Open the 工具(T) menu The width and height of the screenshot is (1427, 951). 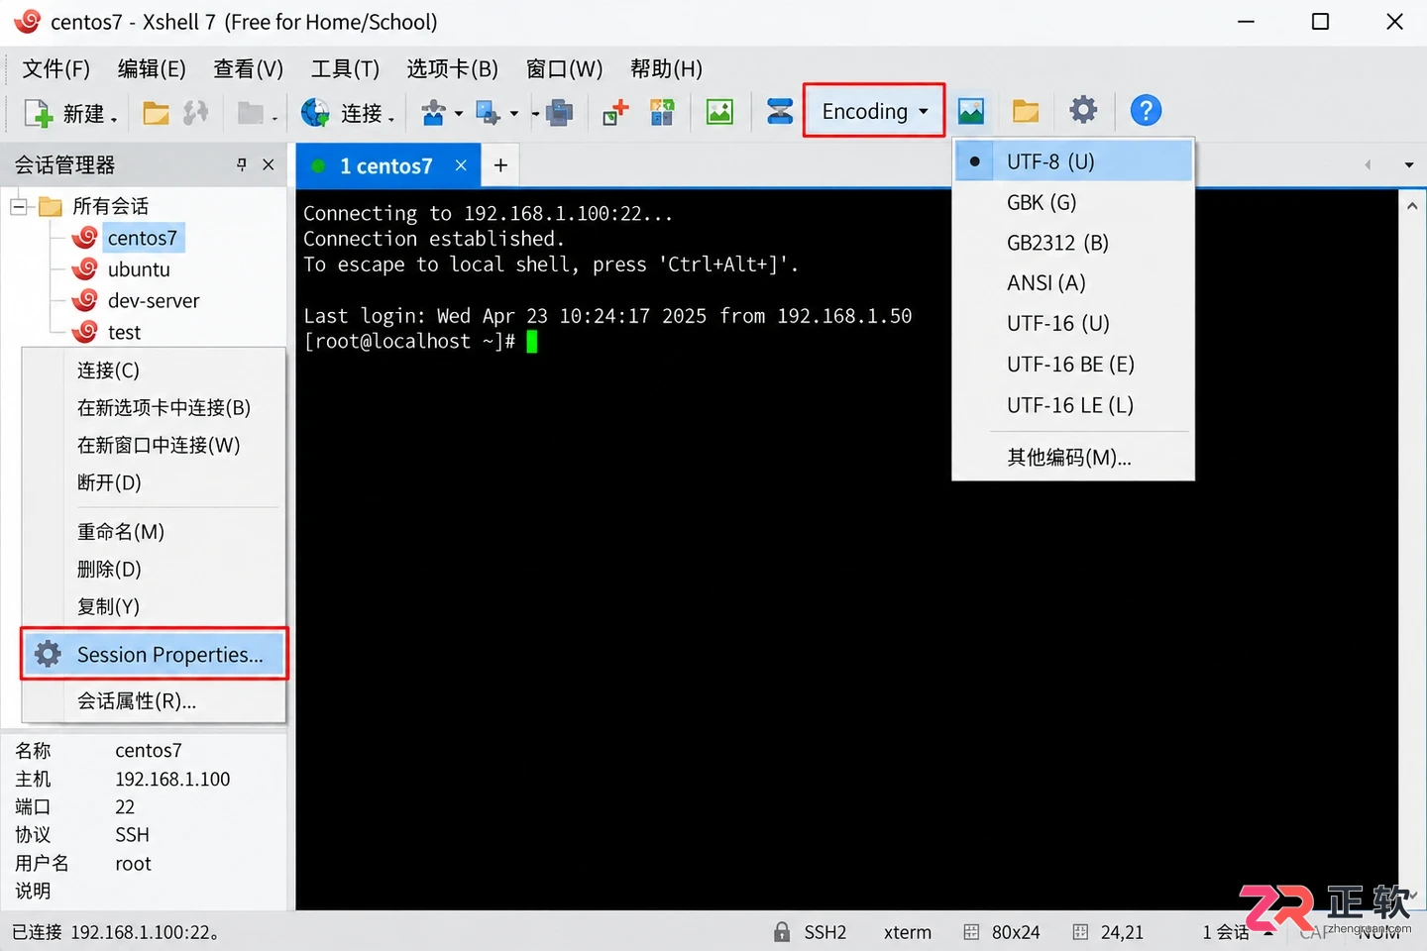(345, 69)
